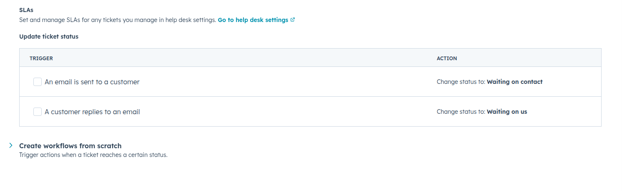Click the 'Waiting on us' status text
This screenshot has width=622, height=191.
click(x=507, y=112)
